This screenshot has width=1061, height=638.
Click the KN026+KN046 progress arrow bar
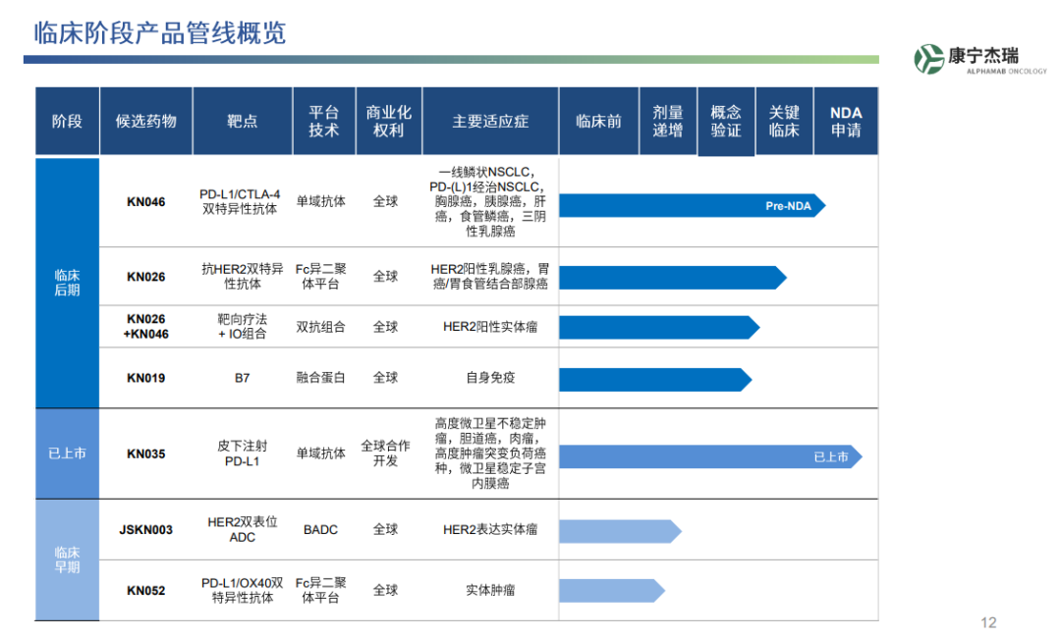coord(660,327)
